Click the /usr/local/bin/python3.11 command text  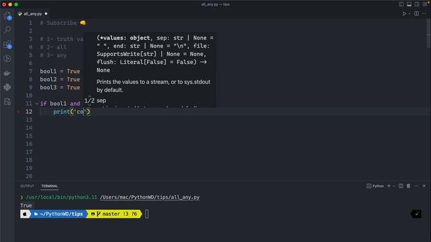[x=61, y=197]
